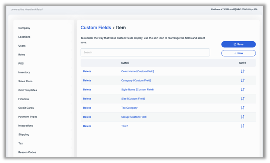Image resolution: width=270 pixels, height=163 pixels.
Task: Open Grid Templates from sidebar
Action: point(28,90)
